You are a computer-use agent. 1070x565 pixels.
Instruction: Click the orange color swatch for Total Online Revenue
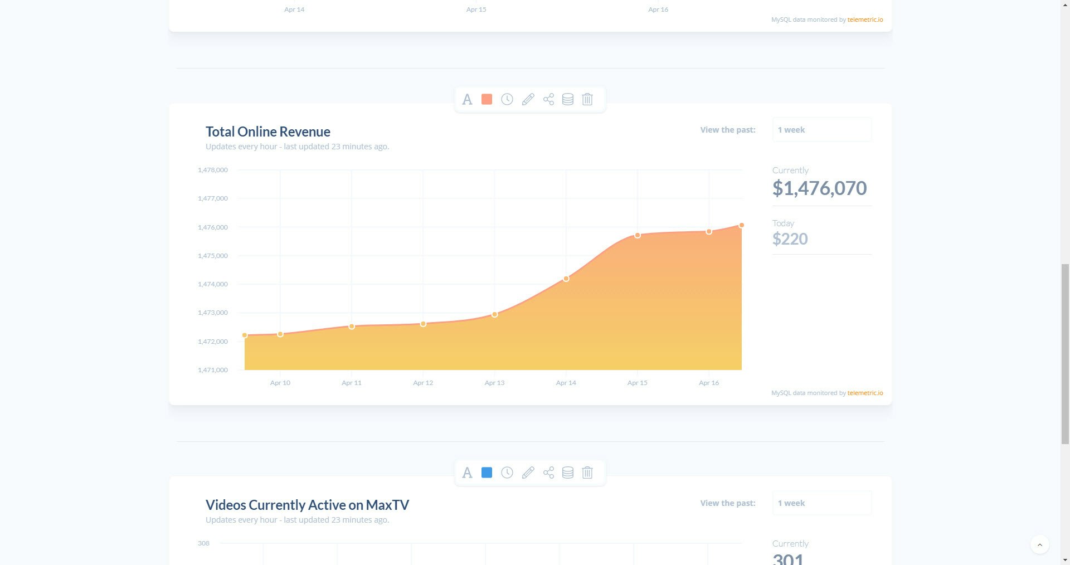[x=487, y=99]
